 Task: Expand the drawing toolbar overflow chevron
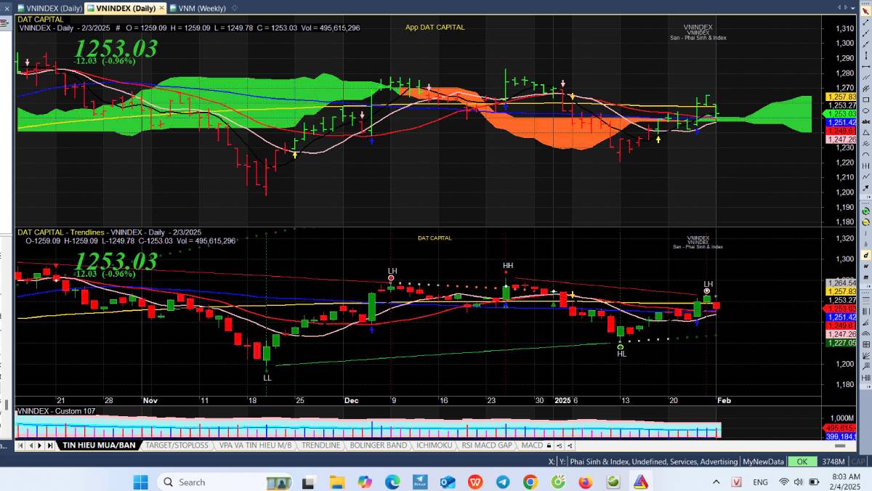click(868, 197)
